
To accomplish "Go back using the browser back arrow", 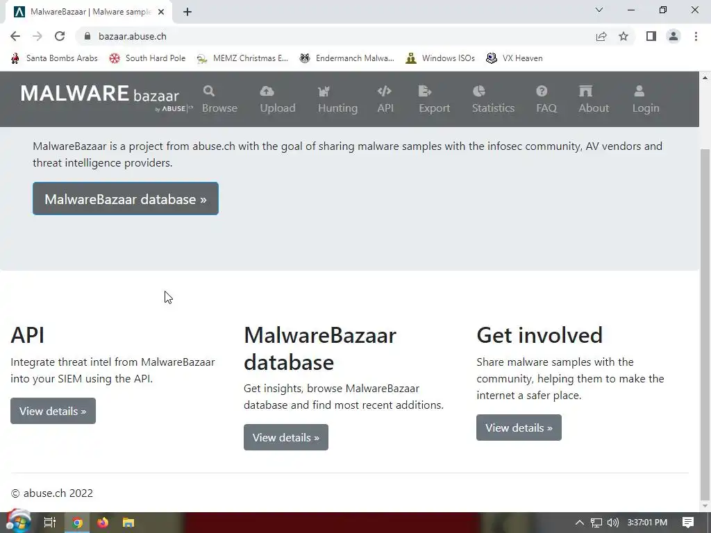I will [15, 36].
